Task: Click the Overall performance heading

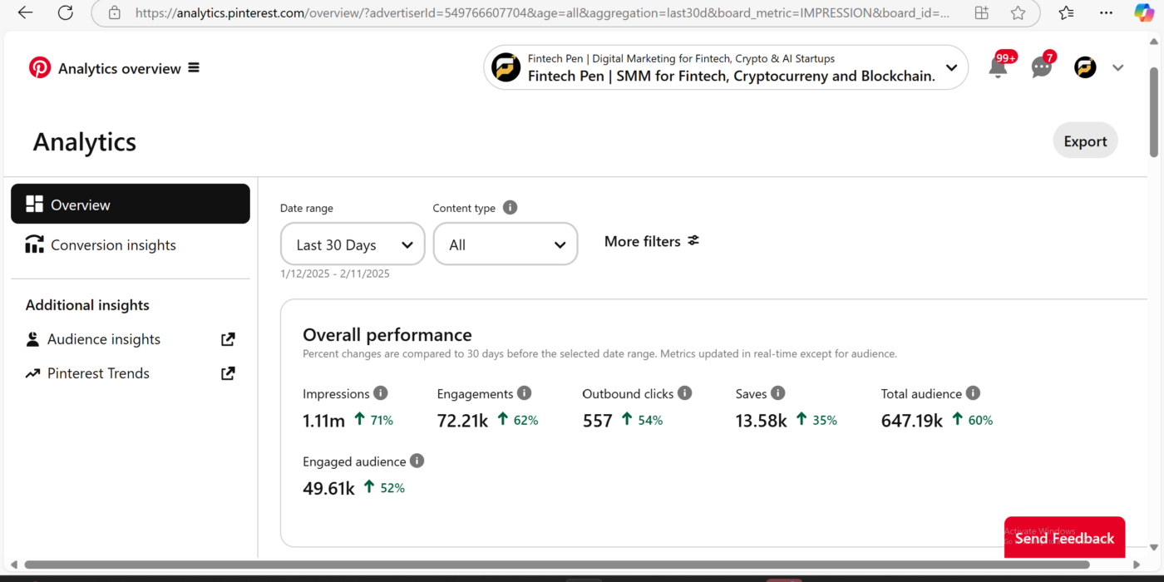Action: [387, 334]
